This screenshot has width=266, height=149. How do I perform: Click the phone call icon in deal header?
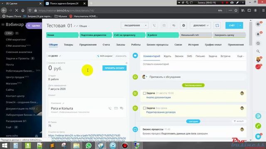point(154,26)
